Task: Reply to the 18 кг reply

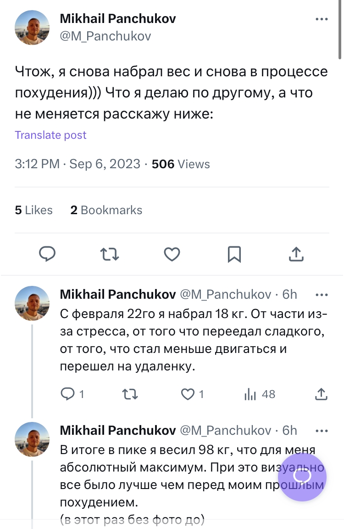Action: [x=72, y=394]
